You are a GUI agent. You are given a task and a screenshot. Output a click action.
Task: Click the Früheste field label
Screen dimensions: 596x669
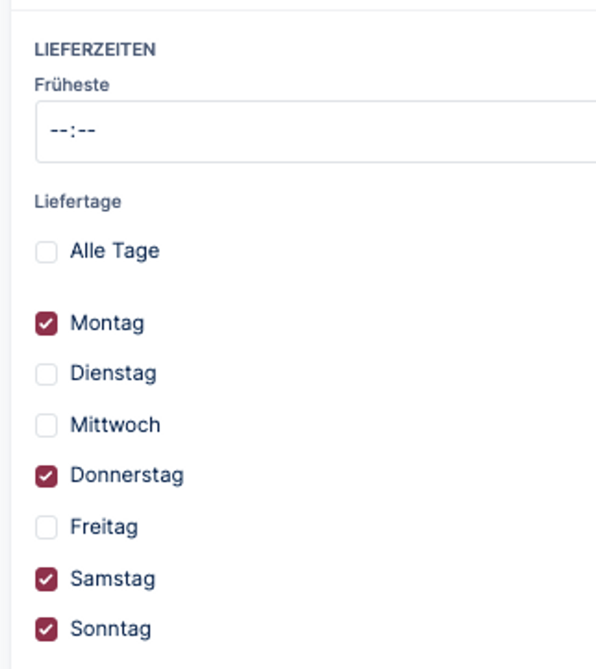point(72,85)
